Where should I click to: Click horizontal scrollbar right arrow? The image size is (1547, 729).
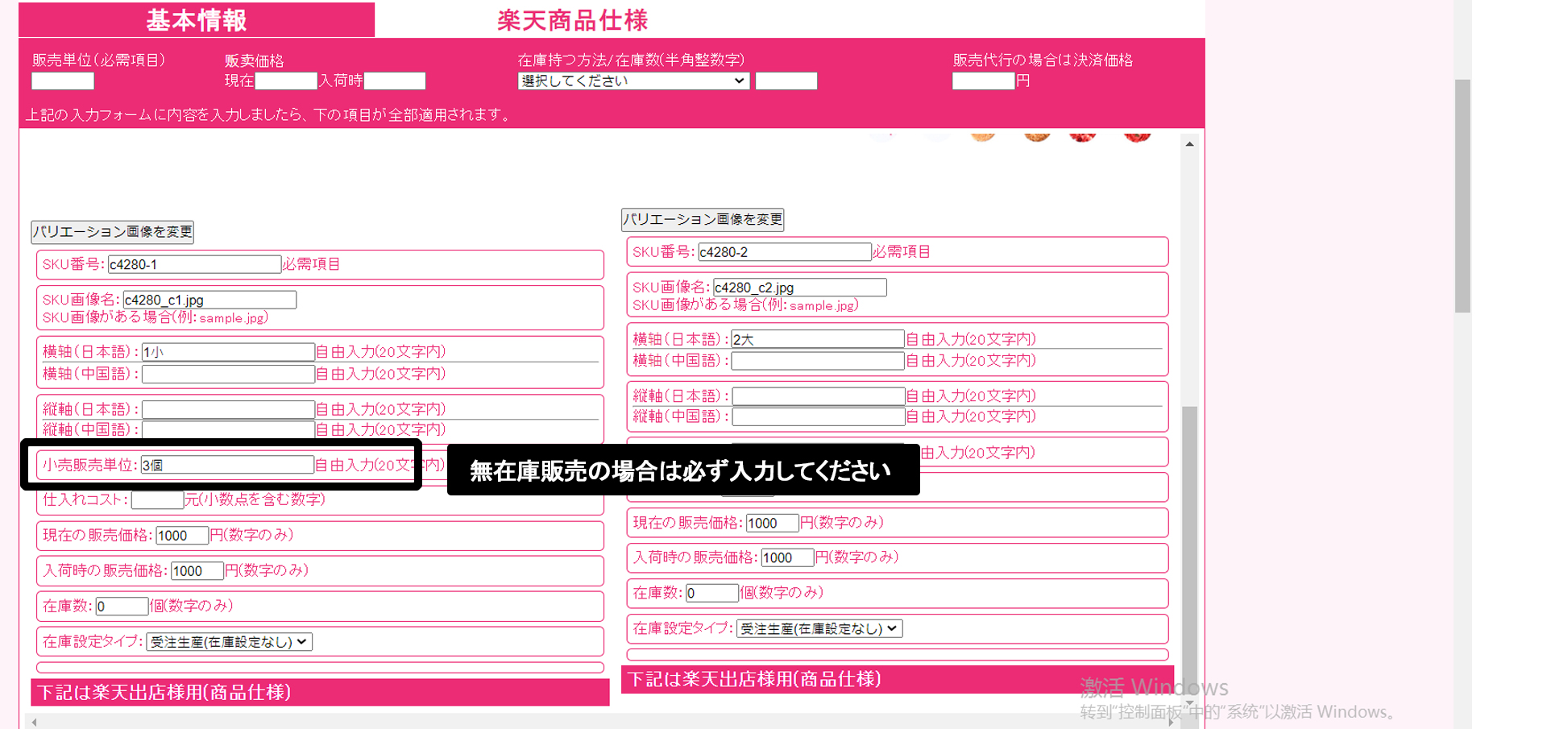(1171, 722)
